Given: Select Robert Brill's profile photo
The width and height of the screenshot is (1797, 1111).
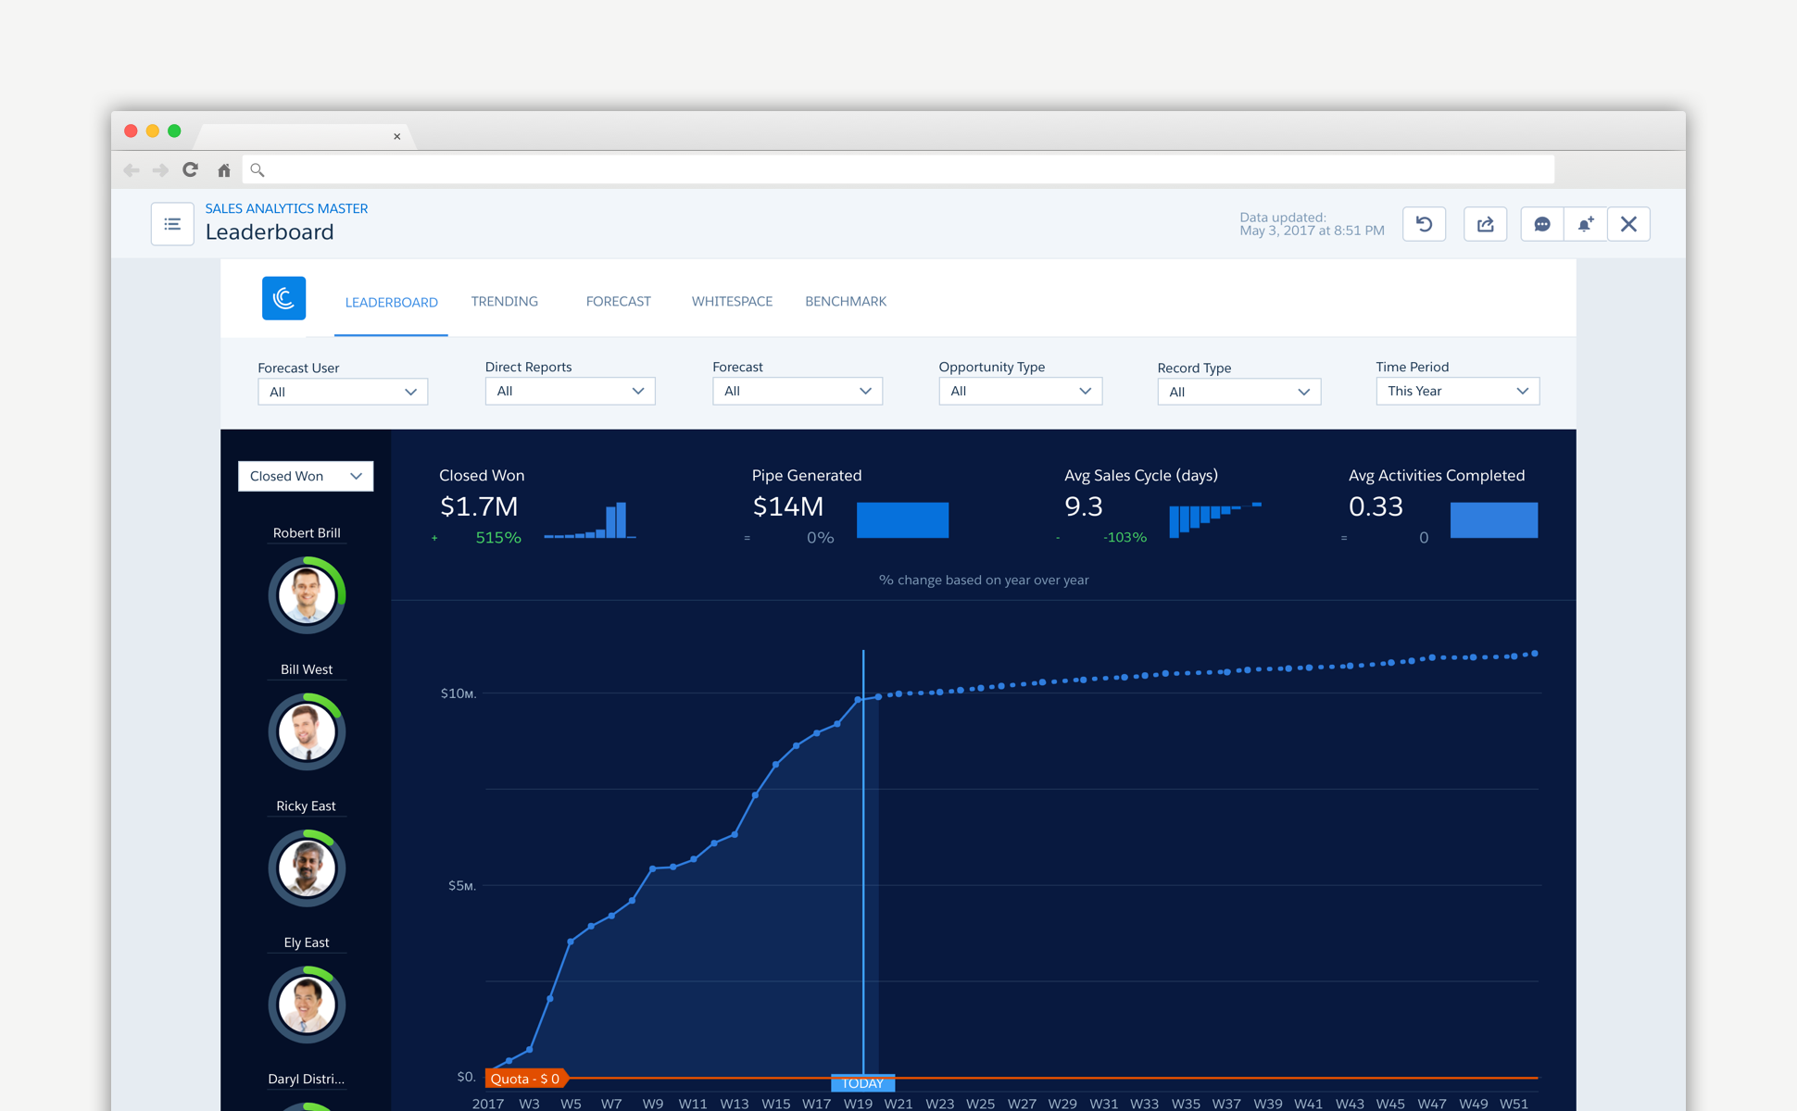Looking at the screenshot, I should [307, 595].
